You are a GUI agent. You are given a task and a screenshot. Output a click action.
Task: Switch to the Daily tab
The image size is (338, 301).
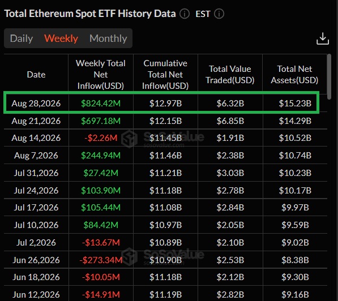pyautogui.click(x=22, y=38)
